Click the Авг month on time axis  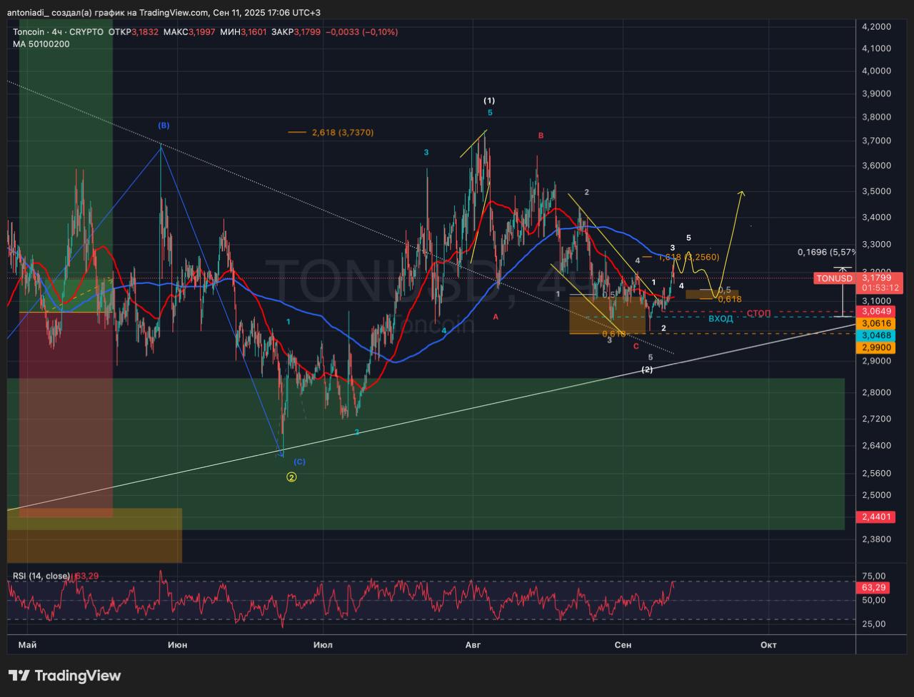pyautogui.click(x=473, y=645)
